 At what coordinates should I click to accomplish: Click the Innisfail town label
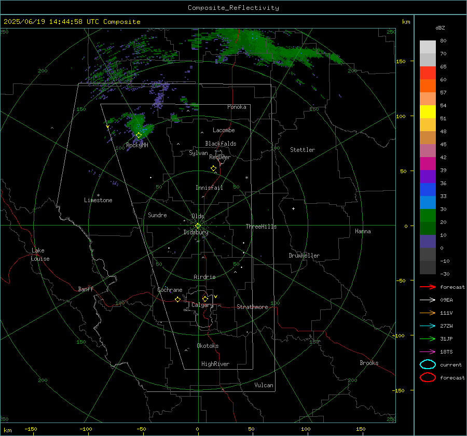click(x=209, y=188)
